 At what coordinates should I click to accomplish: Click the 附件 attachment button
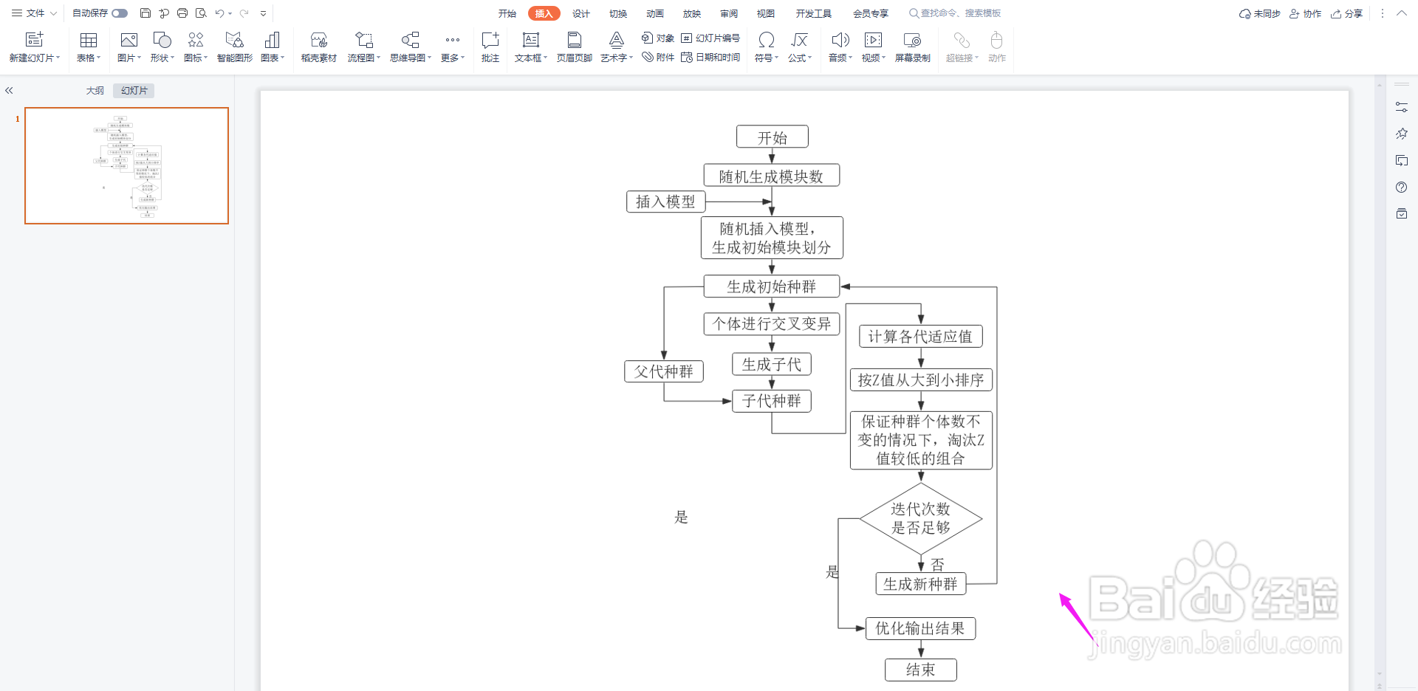click(x=658, y=57)
